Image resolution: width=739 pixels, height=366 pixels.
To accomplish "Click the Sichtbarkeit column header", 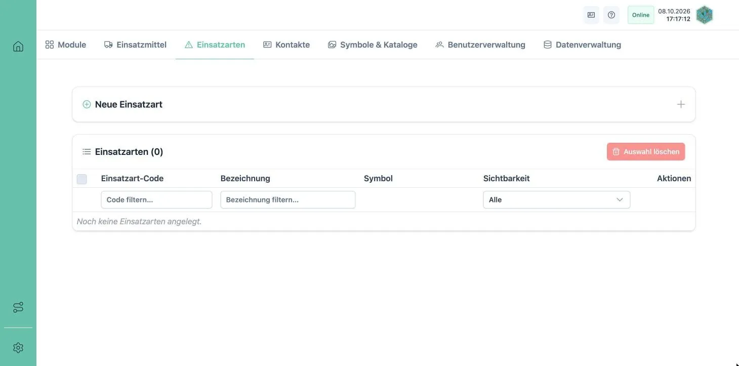I will tap(507, 178).
